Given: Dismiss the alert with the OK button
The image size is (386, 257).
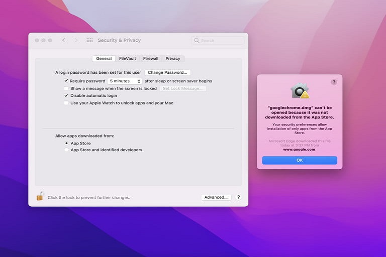Looking at the screenshot, I should pyautogui.click(x=300, y=160).
